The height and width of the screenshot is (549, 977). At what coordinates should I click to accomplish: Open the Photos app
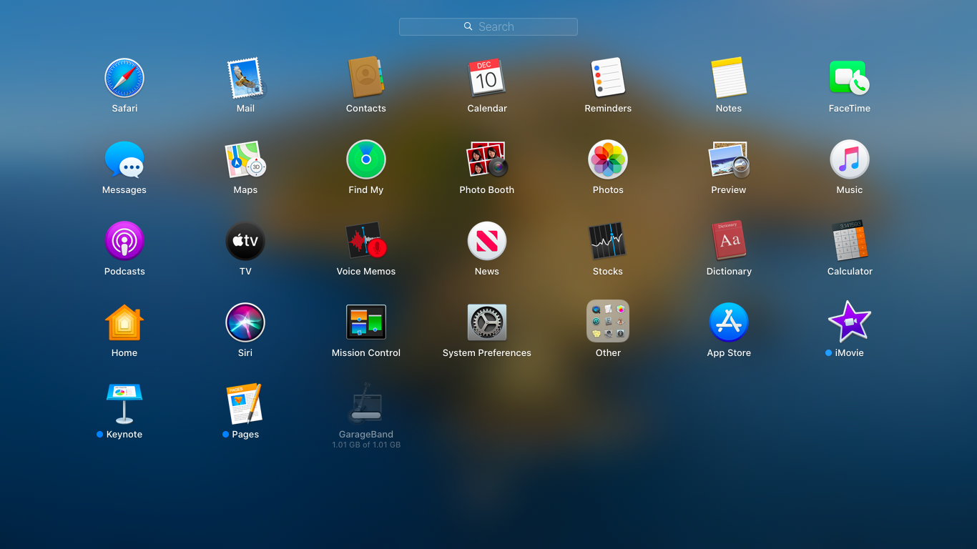pyautogui.click(x=608, y=159)
